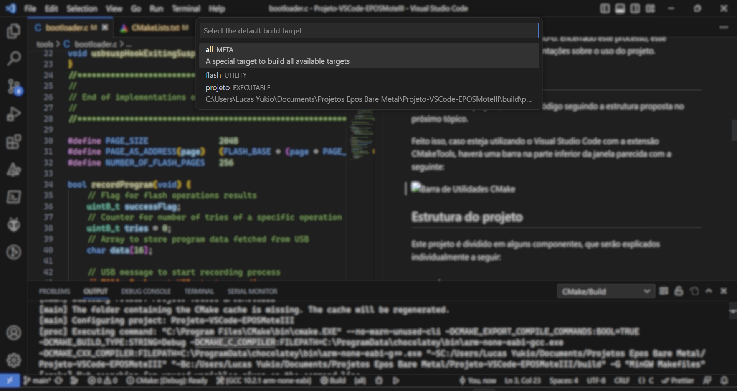Viewport: 737px width, 391px height.
Task: Open the Go menu
Action: tap(136, 8)
